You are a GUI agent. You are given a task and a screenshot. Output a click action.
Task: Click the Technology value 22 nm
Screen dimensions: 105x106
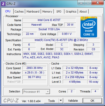tap(30, 34)
